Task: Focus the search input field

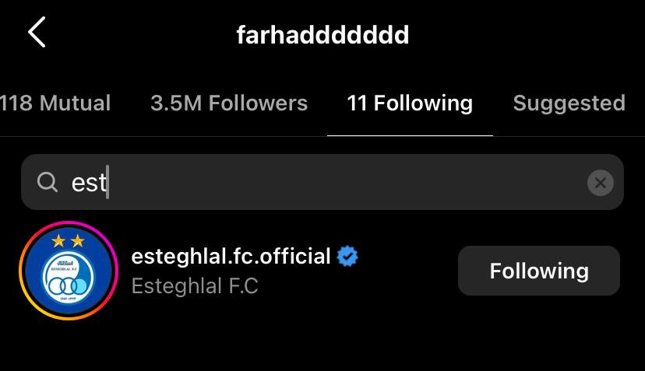Action: [x=322, y=182]
